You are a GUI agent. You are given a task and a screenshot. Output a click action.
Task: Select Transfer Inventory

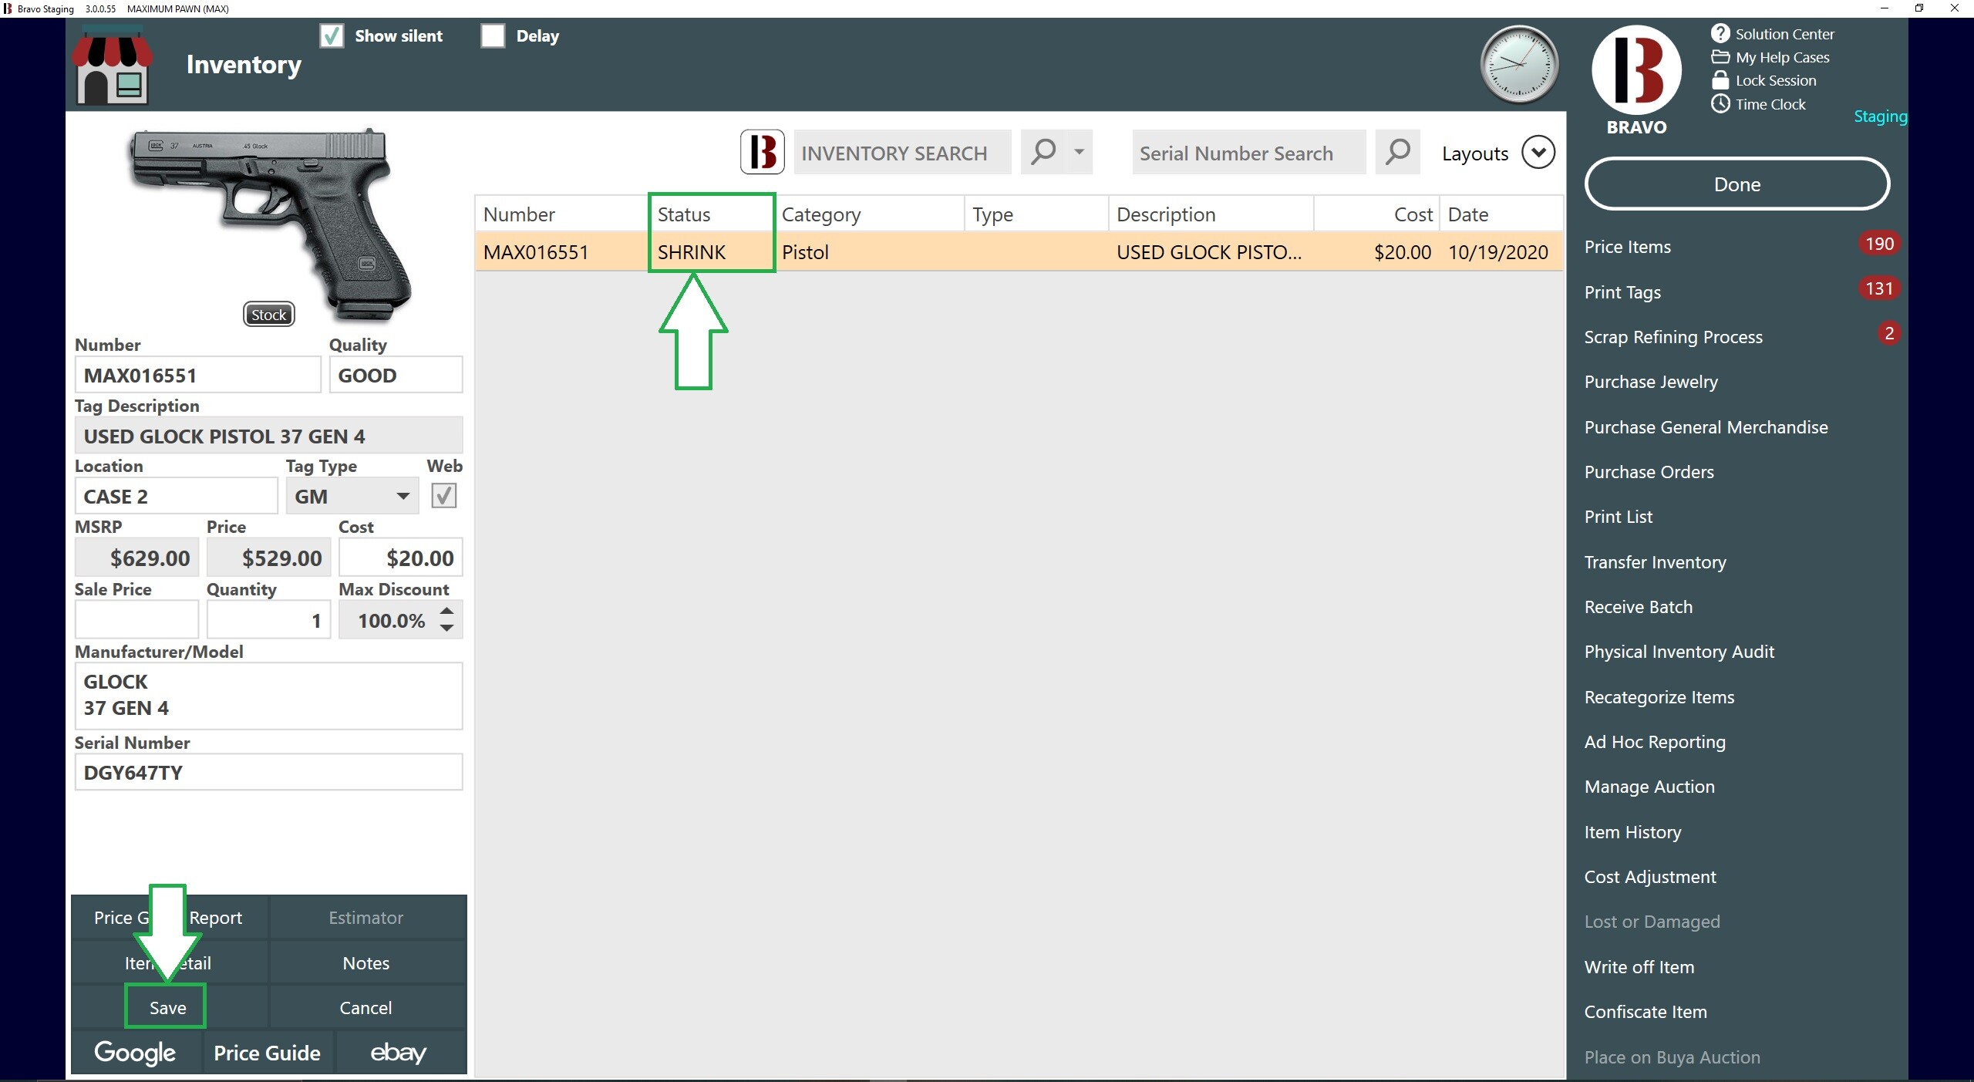tap(1655, 562)
